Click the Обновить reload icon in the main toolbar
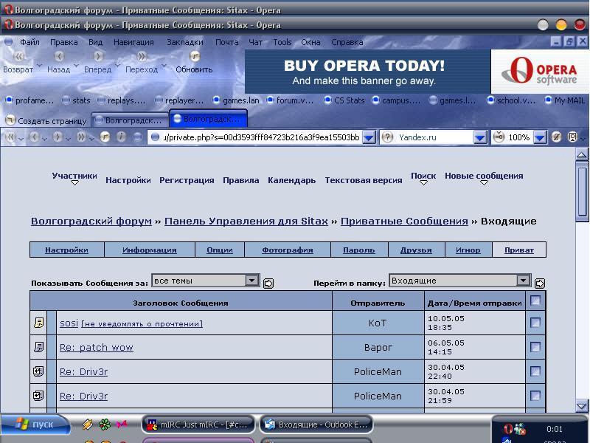This screenshot has width=590, height=443. click(x=195, y=56)
